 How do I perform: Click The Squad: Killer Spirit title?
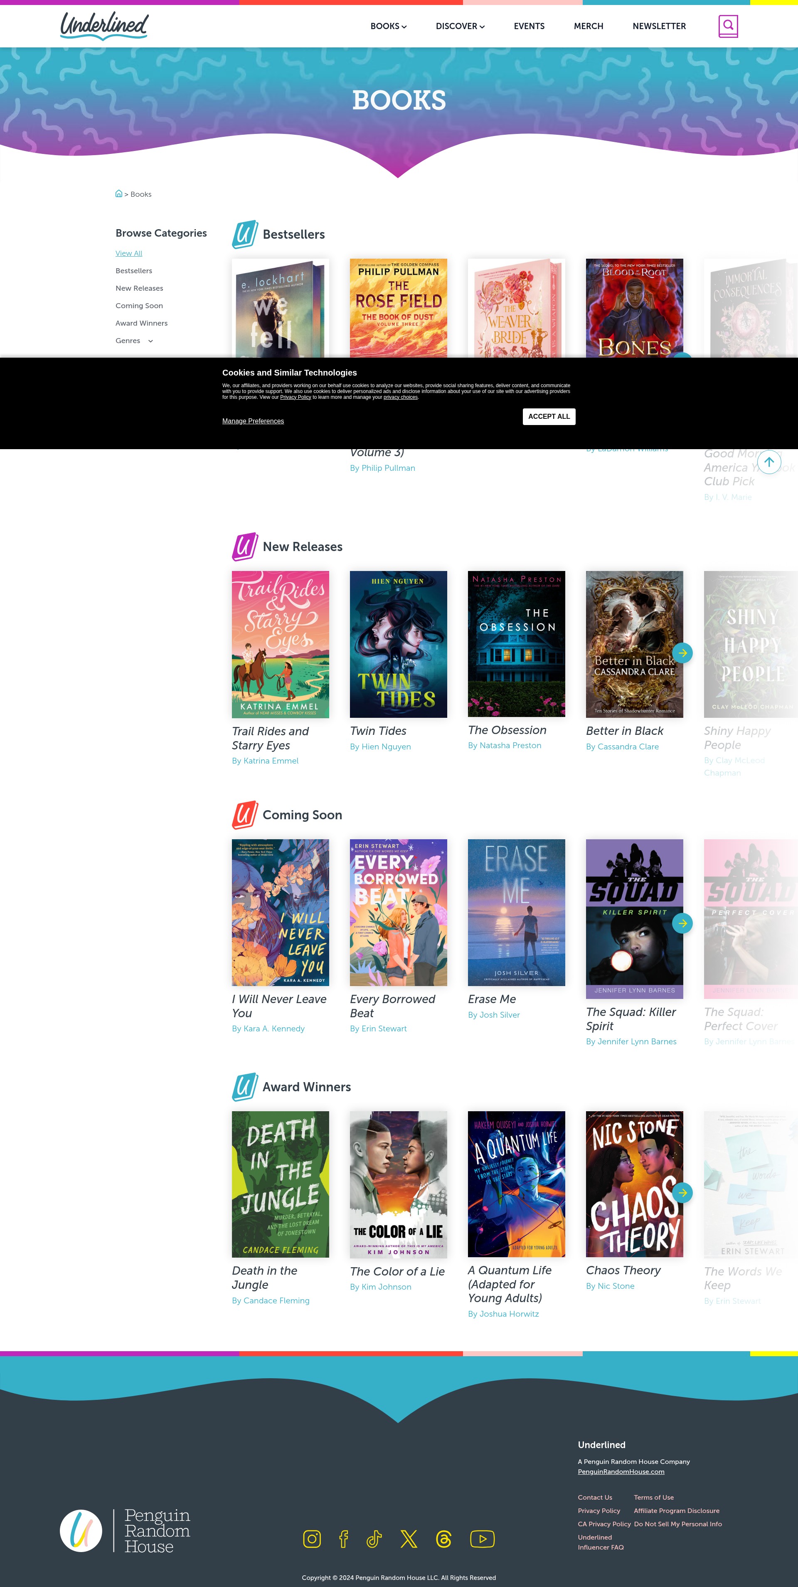point(631,1019)
